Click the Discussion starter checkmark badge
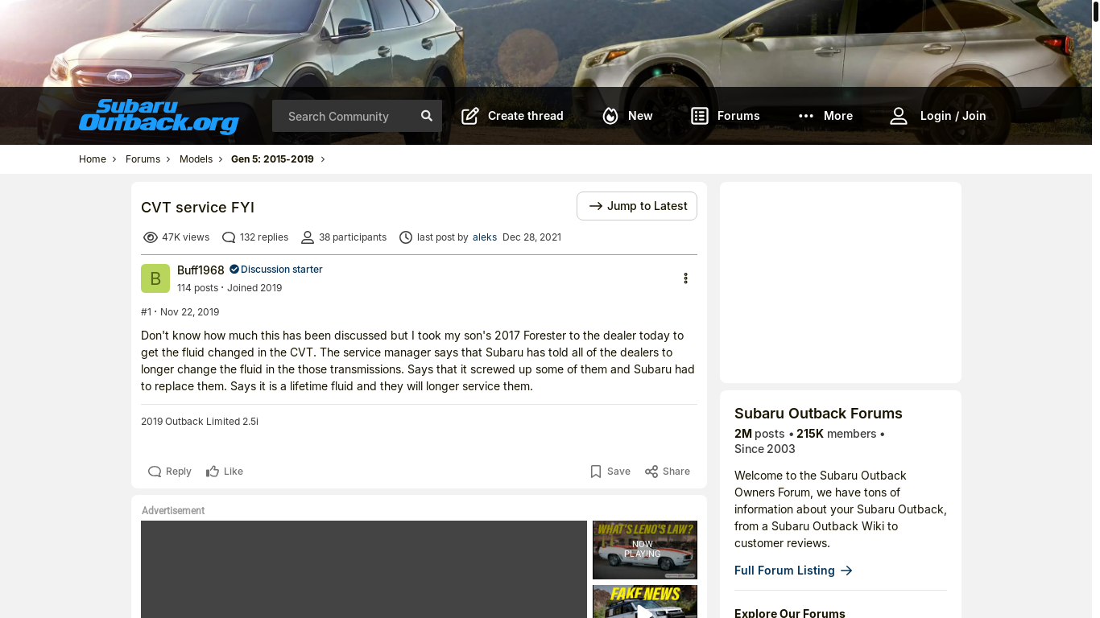Viewport: 1100px width, 618px height. pos(234,270)
